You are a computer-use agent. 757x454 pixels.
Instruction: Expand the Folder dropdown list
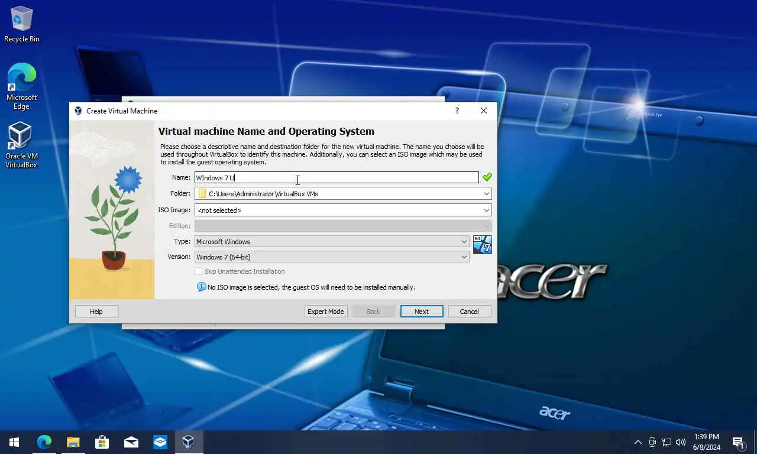tap(486, 193)
